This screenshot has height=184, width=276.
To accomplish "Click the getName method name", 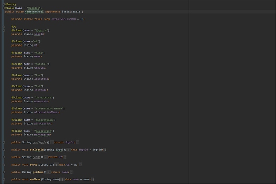I will (38, 172).
